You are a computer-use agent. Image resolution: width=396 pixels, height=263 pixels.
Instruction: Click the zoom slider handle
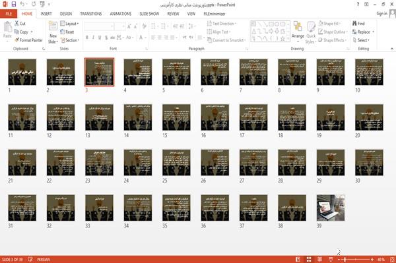click(x=345, y=260)
